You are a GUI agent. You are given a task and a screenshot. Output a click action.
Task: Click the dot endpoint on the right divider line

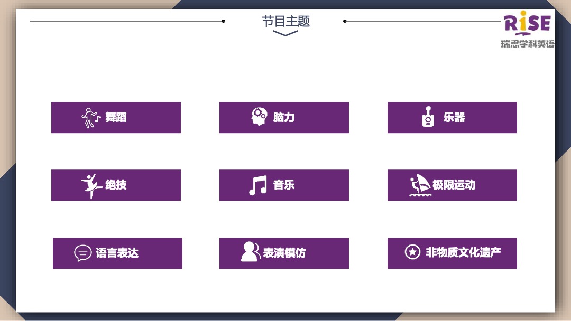coord(344,22)
